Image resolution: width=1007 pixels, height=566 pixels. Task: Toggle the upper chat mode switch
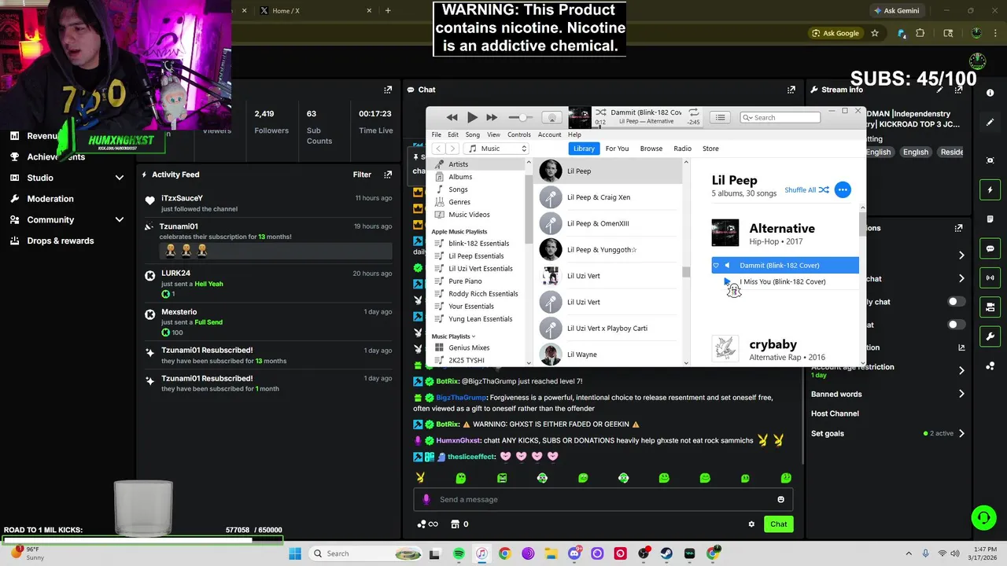(957, 302)
